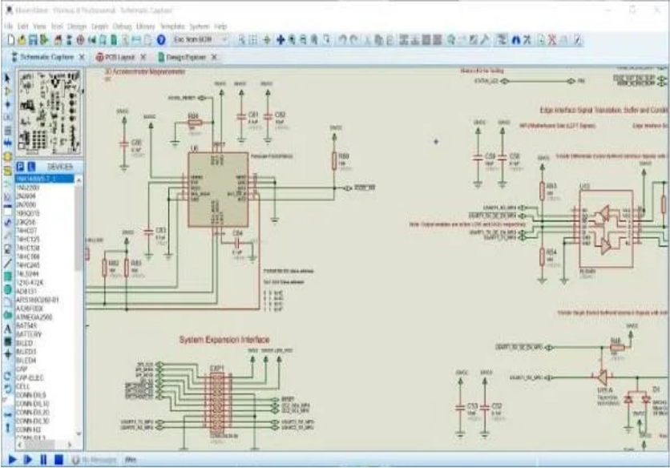Viewport: 670px width, 468px height.
Task: Open the Debug menu
Action: 122,26
